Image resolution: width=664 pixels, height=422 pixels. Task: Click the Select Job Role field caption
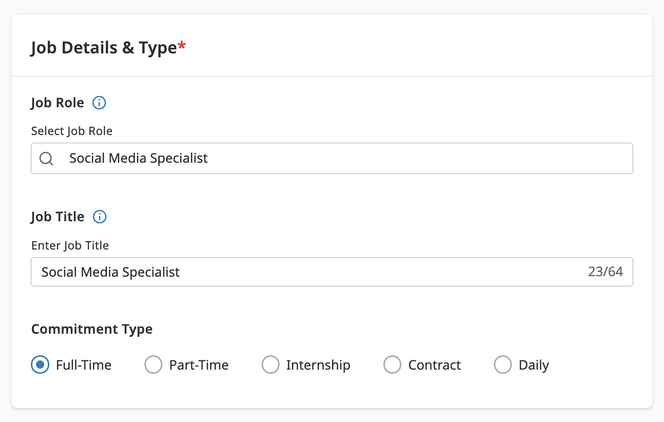[x=72, y=131]
